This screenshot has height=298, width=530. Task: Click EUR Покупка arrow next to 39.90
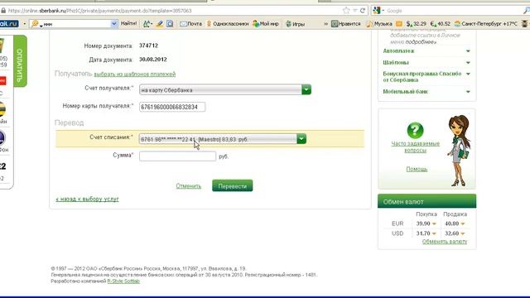pyautogui.click(x=434, y=223)
